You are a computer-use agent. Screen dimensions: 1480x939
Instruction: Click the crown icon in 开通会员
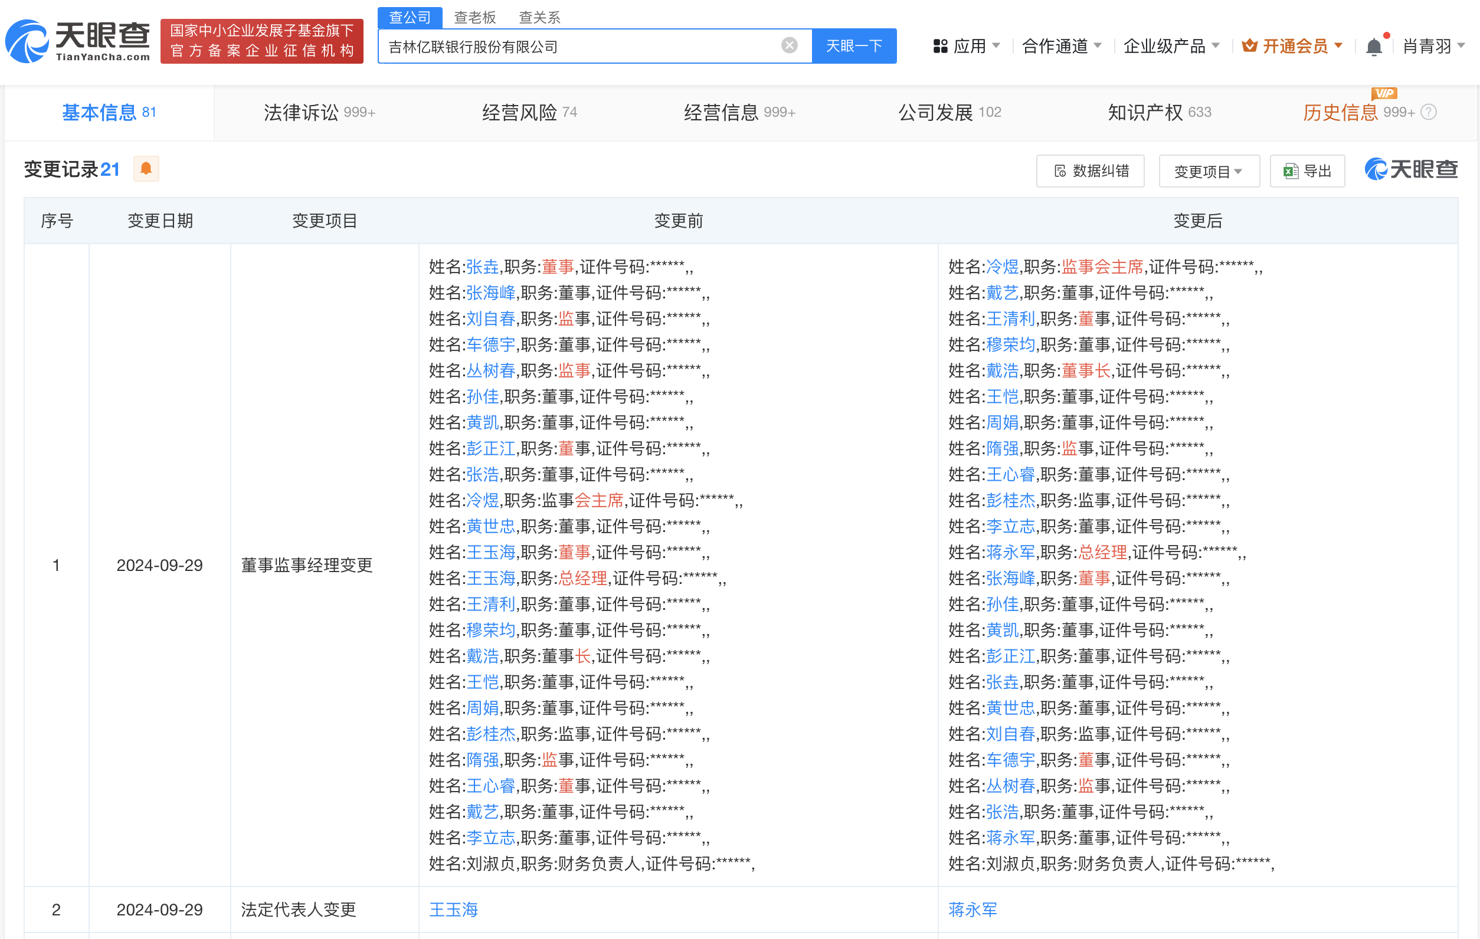tap(1247, 45)
